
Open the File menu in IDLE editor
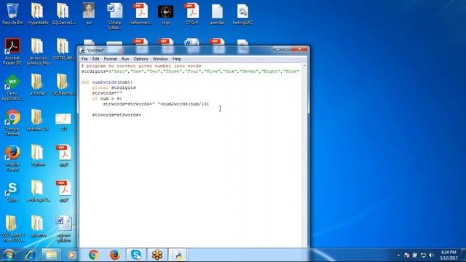coord(84,59)
